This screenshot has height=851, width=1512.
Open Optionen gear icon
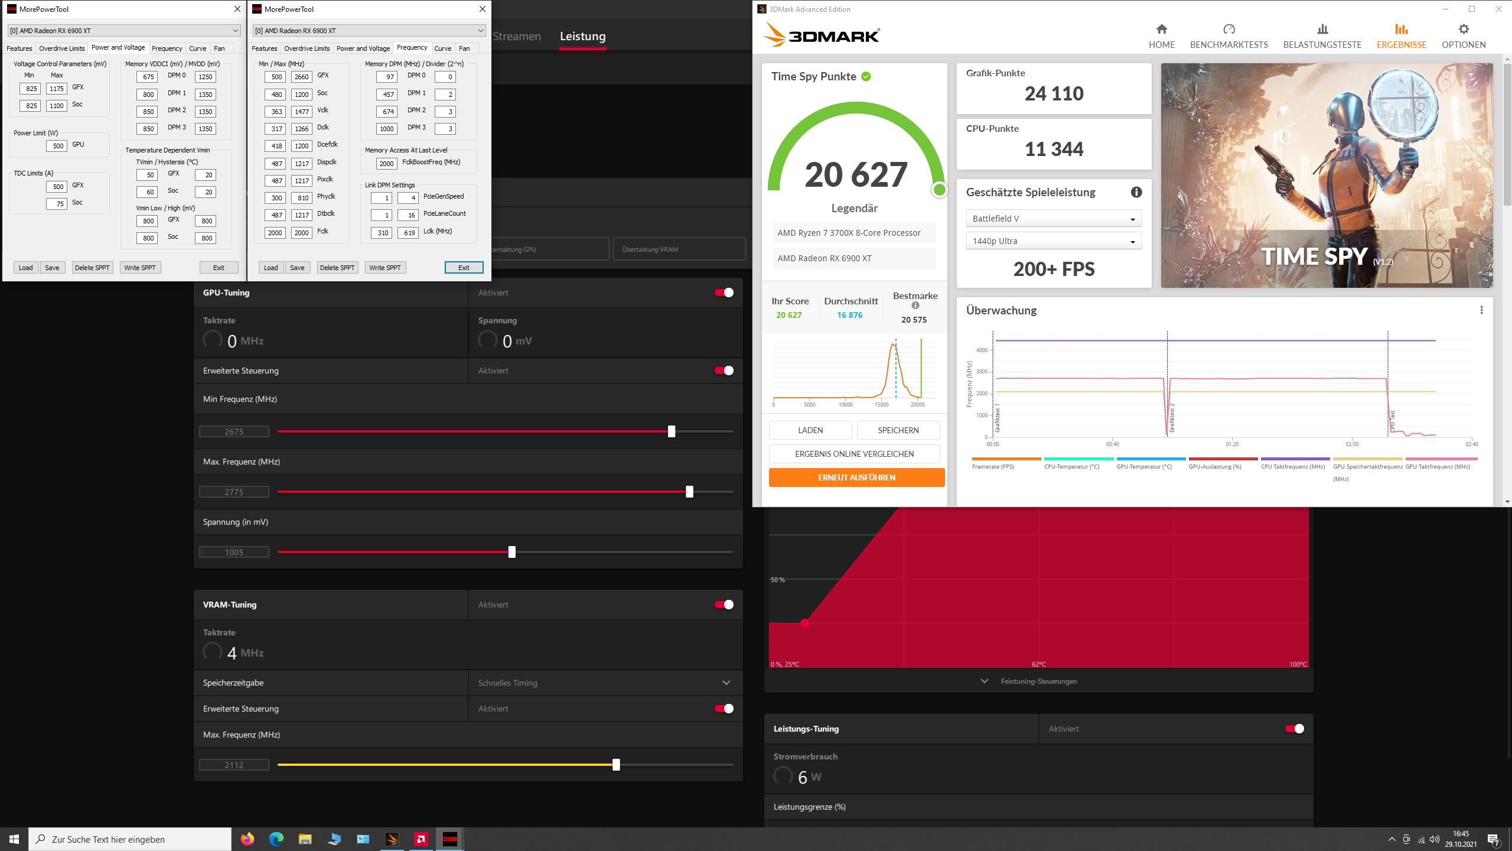pyautogui.click(x=1463, y=30)
